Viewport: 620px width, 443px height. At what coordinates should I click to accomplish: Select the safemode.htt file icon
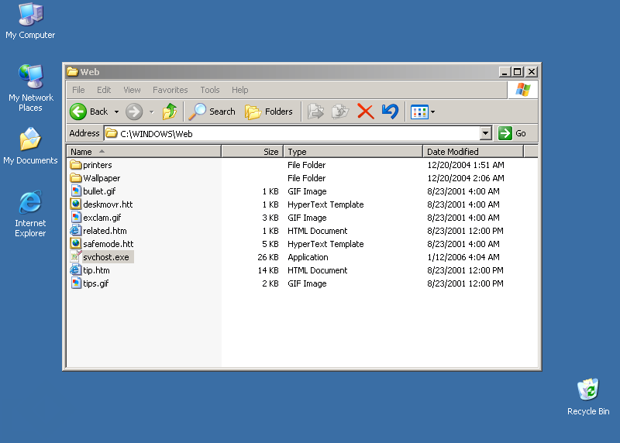75,243
